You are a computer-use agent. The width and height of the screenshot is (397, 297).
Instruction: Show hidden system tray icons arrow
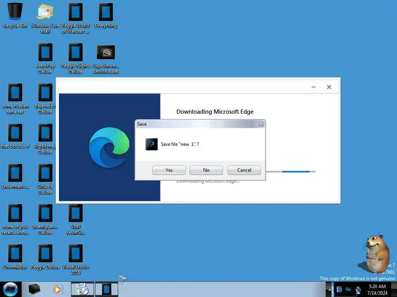coord(330,290)
